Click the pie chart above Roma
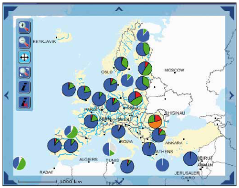Viewport: 239px width, 188px height. [x=118, y=131]
